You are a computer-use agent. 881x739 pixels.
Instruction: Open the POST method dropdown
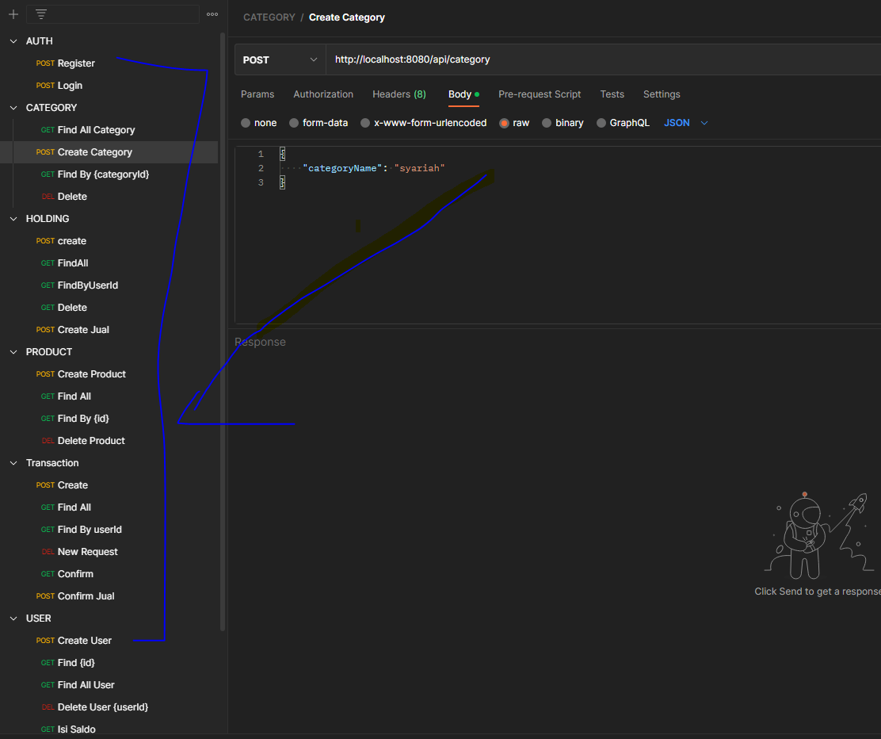280,59
